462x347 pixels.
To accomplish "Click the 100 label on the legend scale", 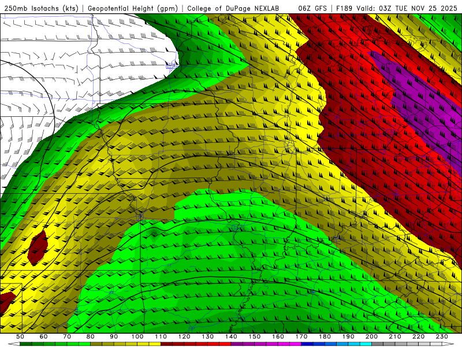I will coord(137,337).
